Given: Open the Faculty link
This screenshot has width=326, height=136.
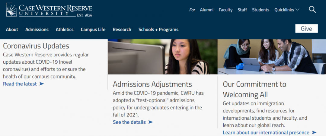Looking at the screenshot, I should pyautogui.click(x=225, y=10).
